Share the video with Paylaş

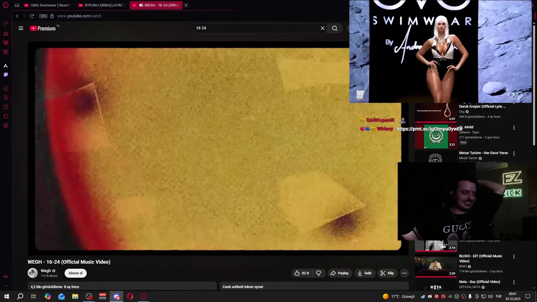click(339, 273)
